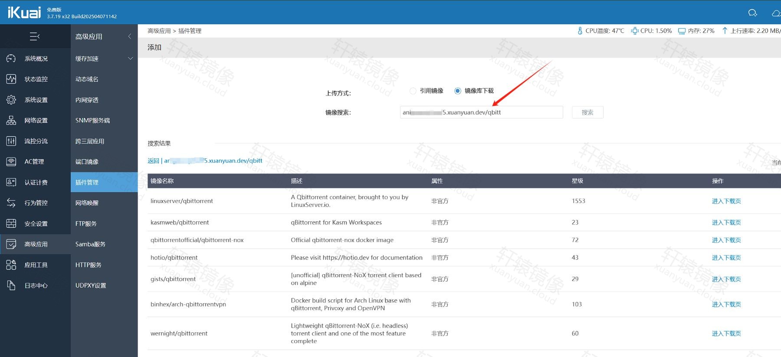Open download page for gists/qbittorrent
Screen dimensions: 781x357
726,279
